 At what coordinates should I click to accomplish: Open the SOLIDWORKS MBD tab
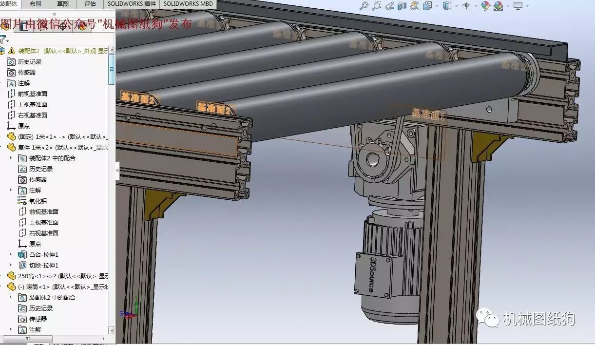[x=188, y=4]
